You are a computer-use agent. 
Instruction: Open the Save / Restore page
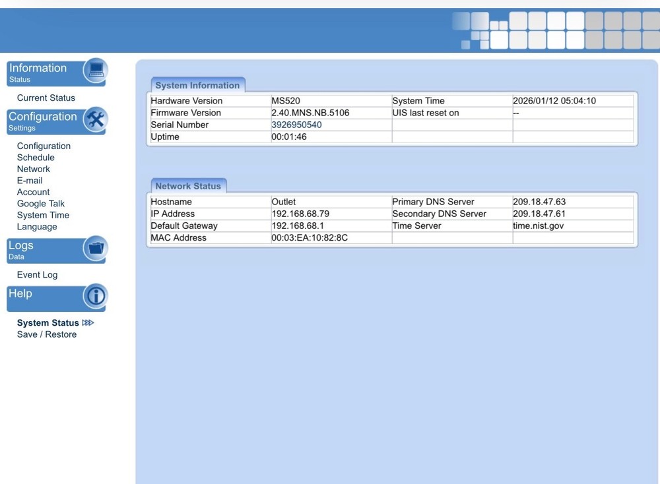point(47,334)
